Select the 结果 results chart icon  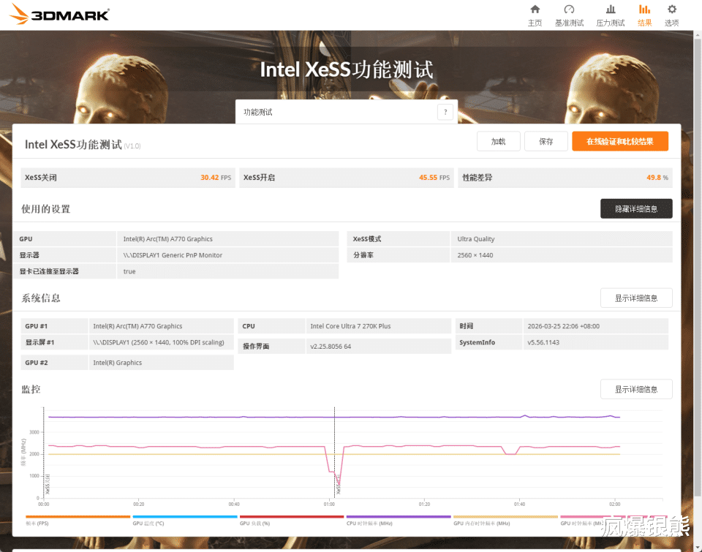click(644, 10)
